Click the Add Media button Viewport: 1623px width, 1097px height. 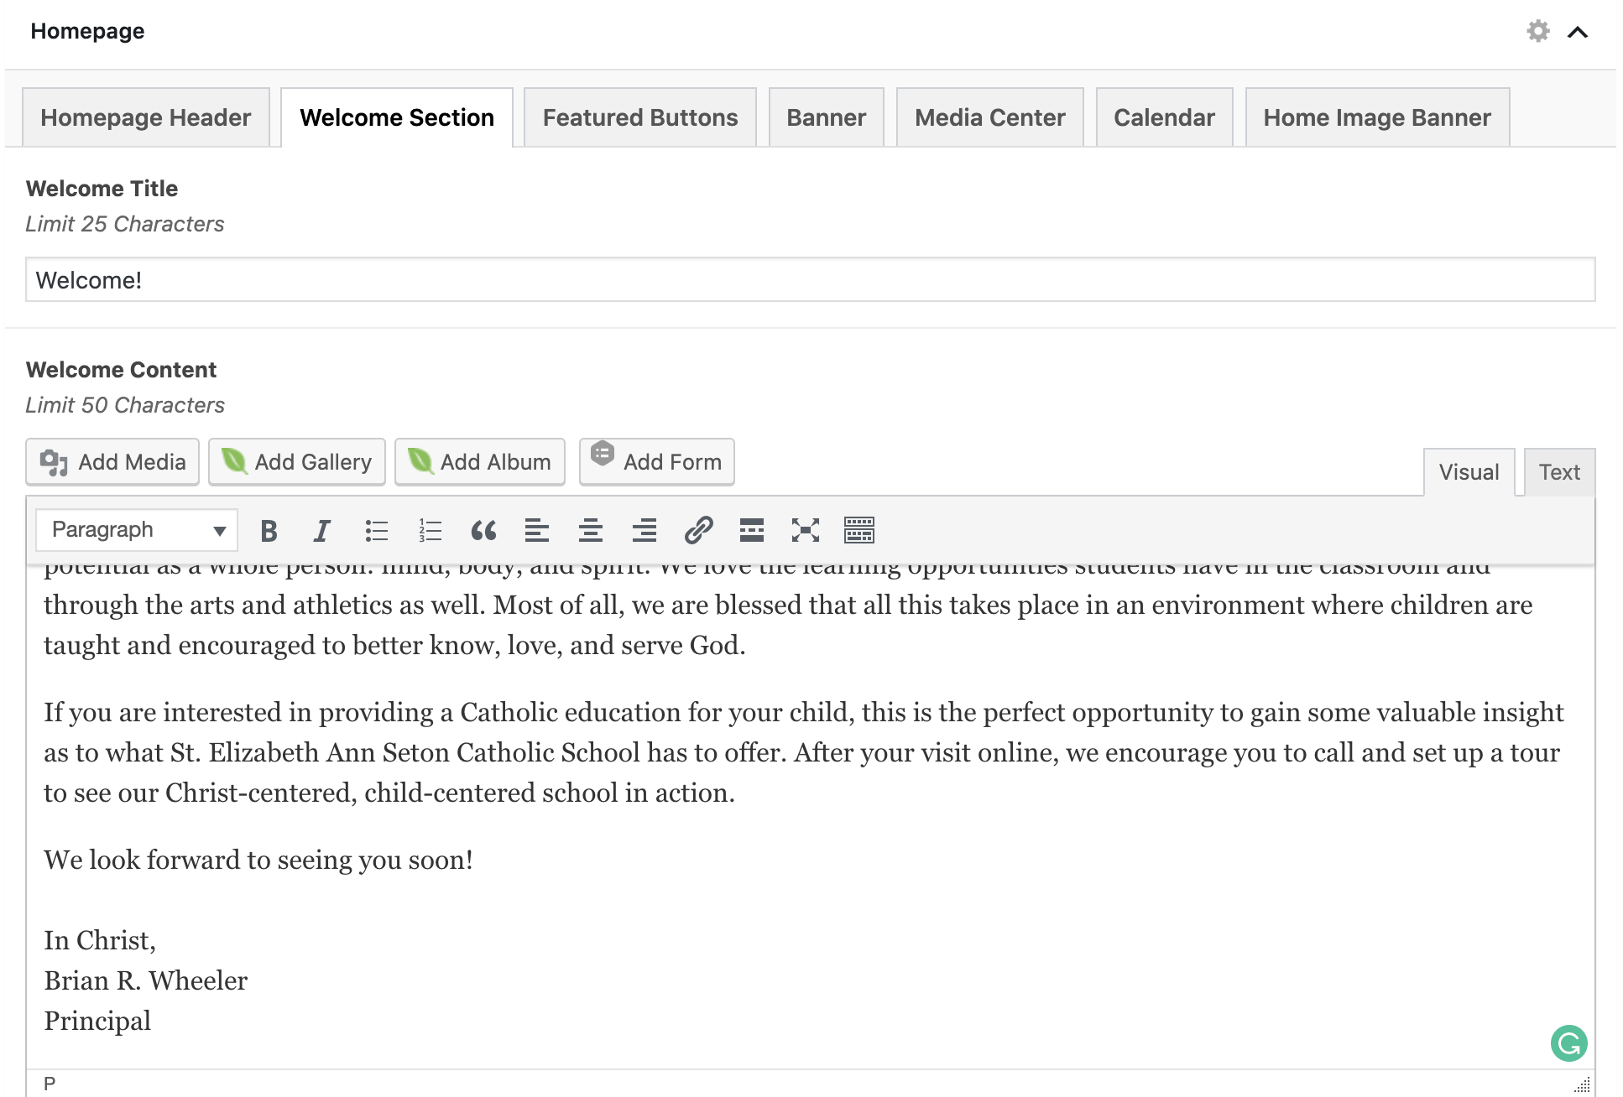pyautogui.click(x=112, y=462)
